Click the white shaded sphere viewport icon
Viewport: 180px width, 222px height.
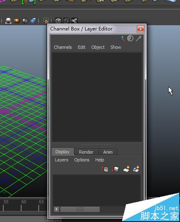tap(9, 21)
